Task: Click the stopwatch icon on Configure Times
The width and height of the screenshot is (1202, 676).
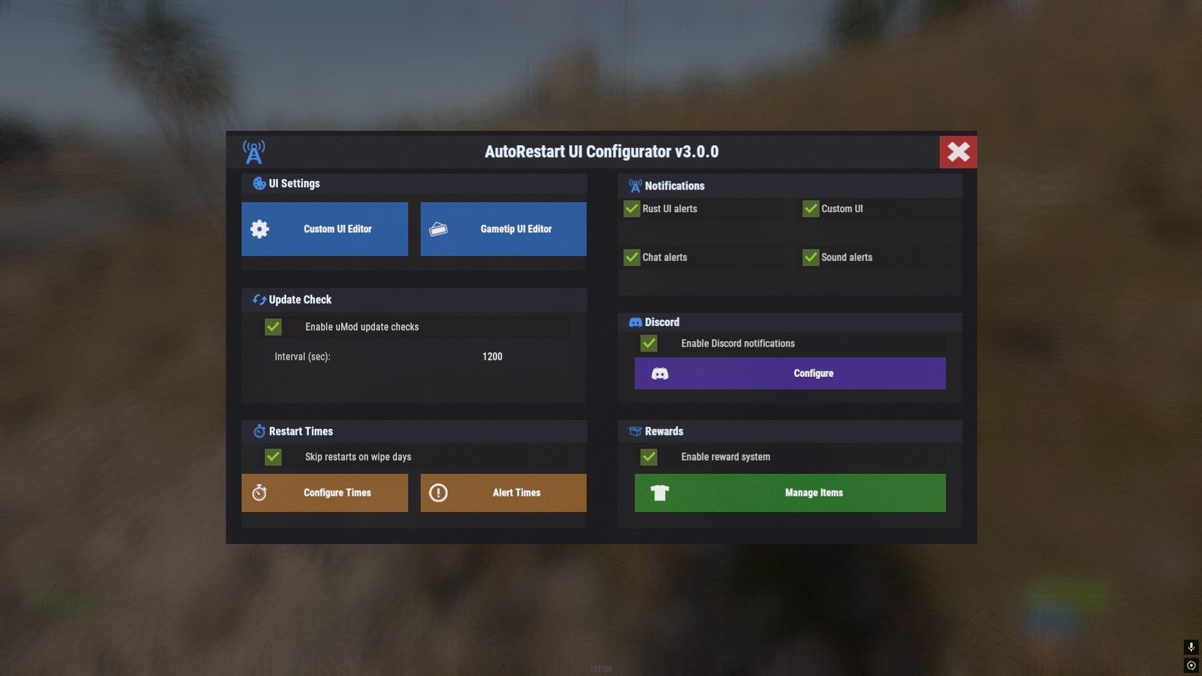Action: pyautogui.click(x=259, y=493)
